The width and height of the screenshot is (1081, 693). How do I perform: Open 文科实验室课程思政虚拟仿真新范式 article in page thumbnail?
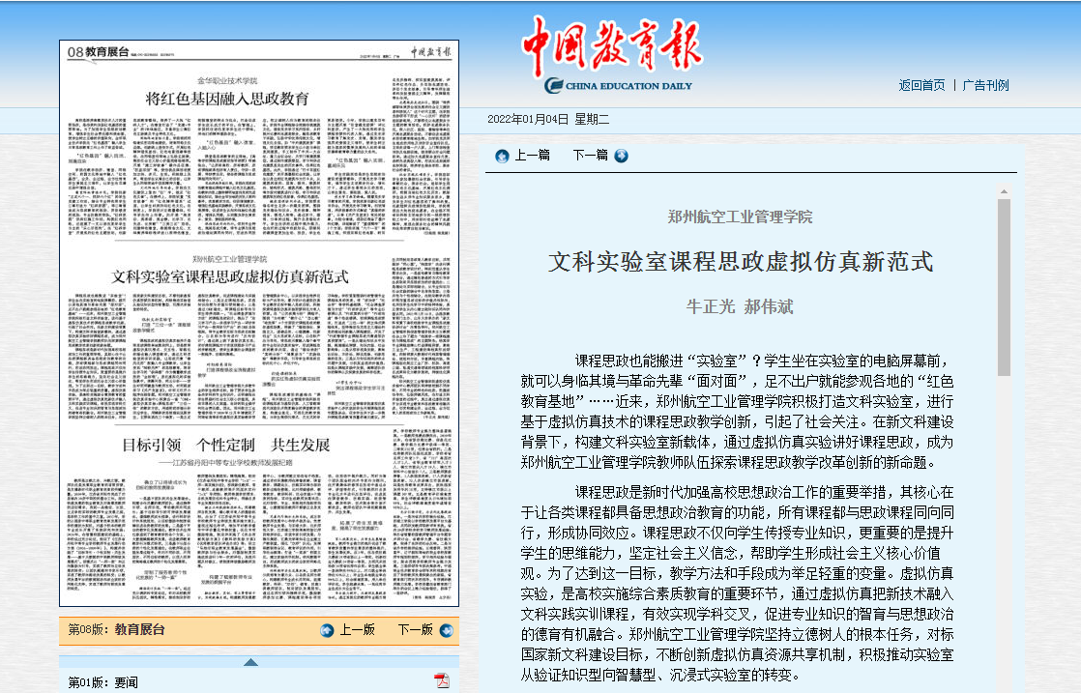pos(230,277)
